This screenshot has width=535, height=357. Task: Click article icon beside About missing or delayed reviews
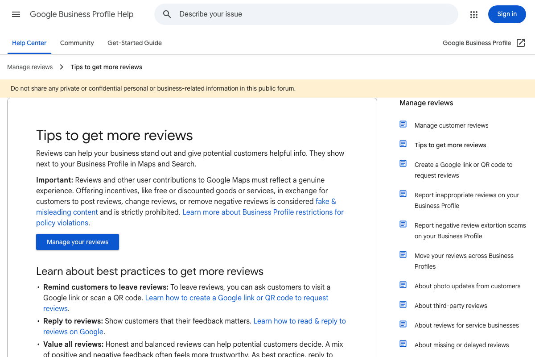point(403,344)
